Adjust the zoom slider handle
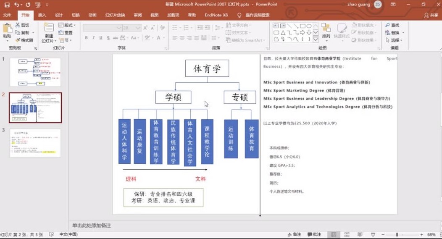The image size is (442, 239). [397, 234]
